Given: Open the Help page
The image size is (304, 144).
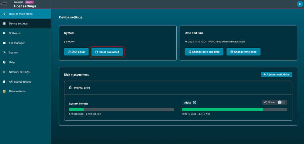Looking at the screenshot, I should [26, 62].
